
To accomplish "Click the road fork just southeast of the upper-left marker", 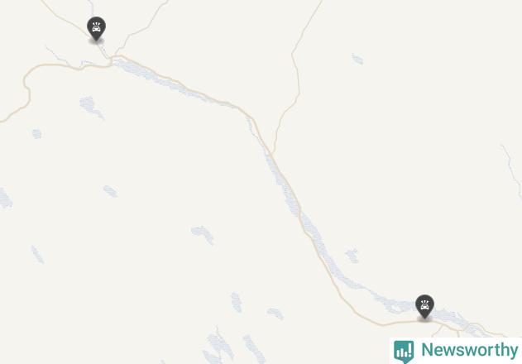I will click(x=113, y=57).
